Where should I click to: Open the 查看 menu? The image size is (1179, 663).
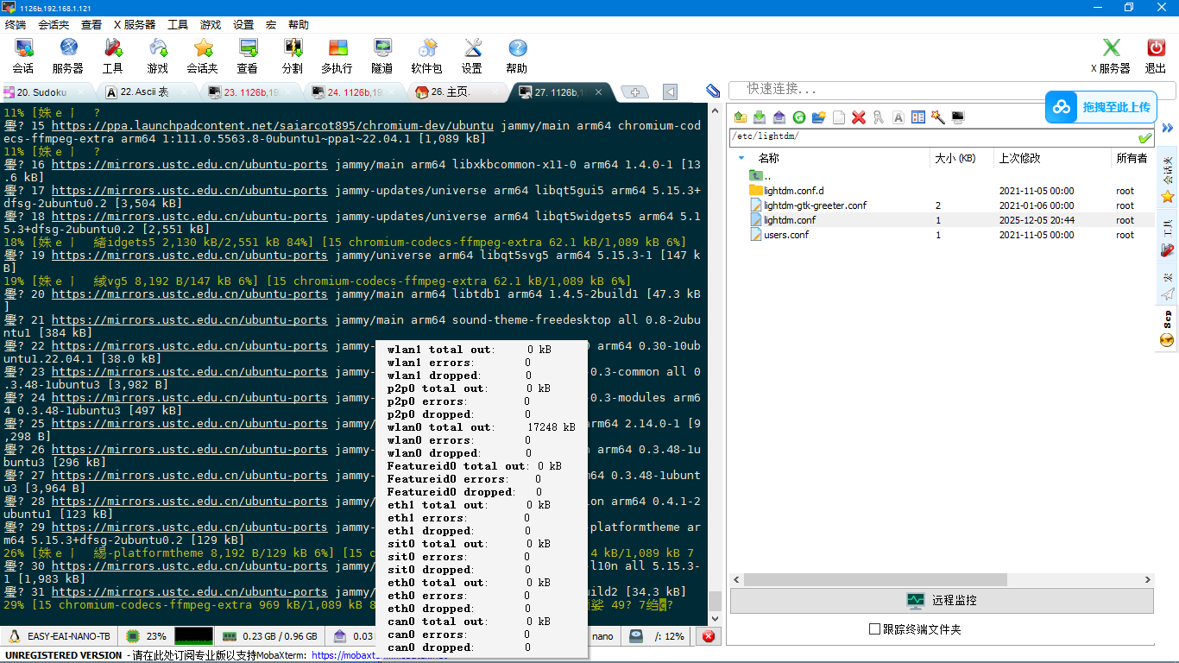91,25
